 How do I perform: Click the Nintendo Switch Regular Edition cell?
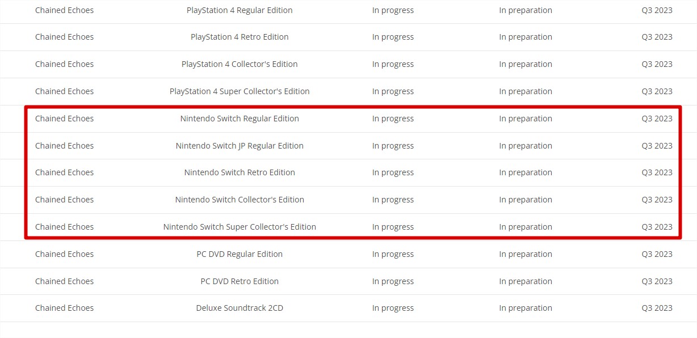click(x=240, y=119)
